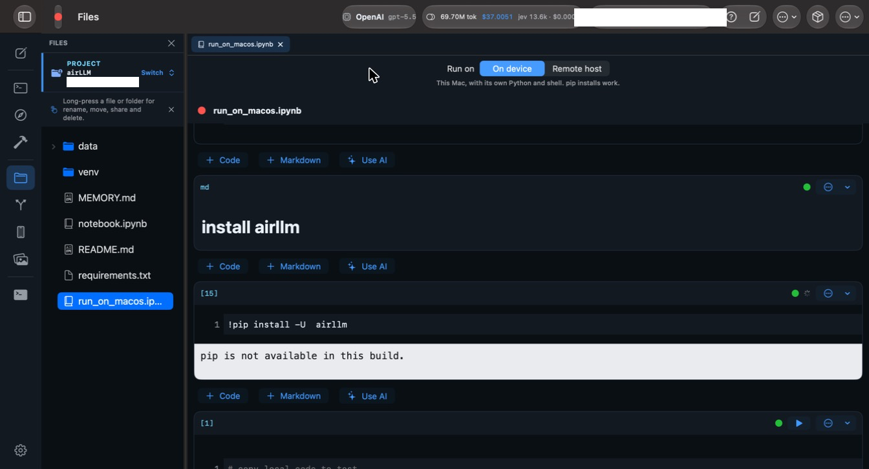Click run_on_macos.ipynb notebook title
Image resolution: width=869 pixels, height=469 pixels.
pos(257,110)
